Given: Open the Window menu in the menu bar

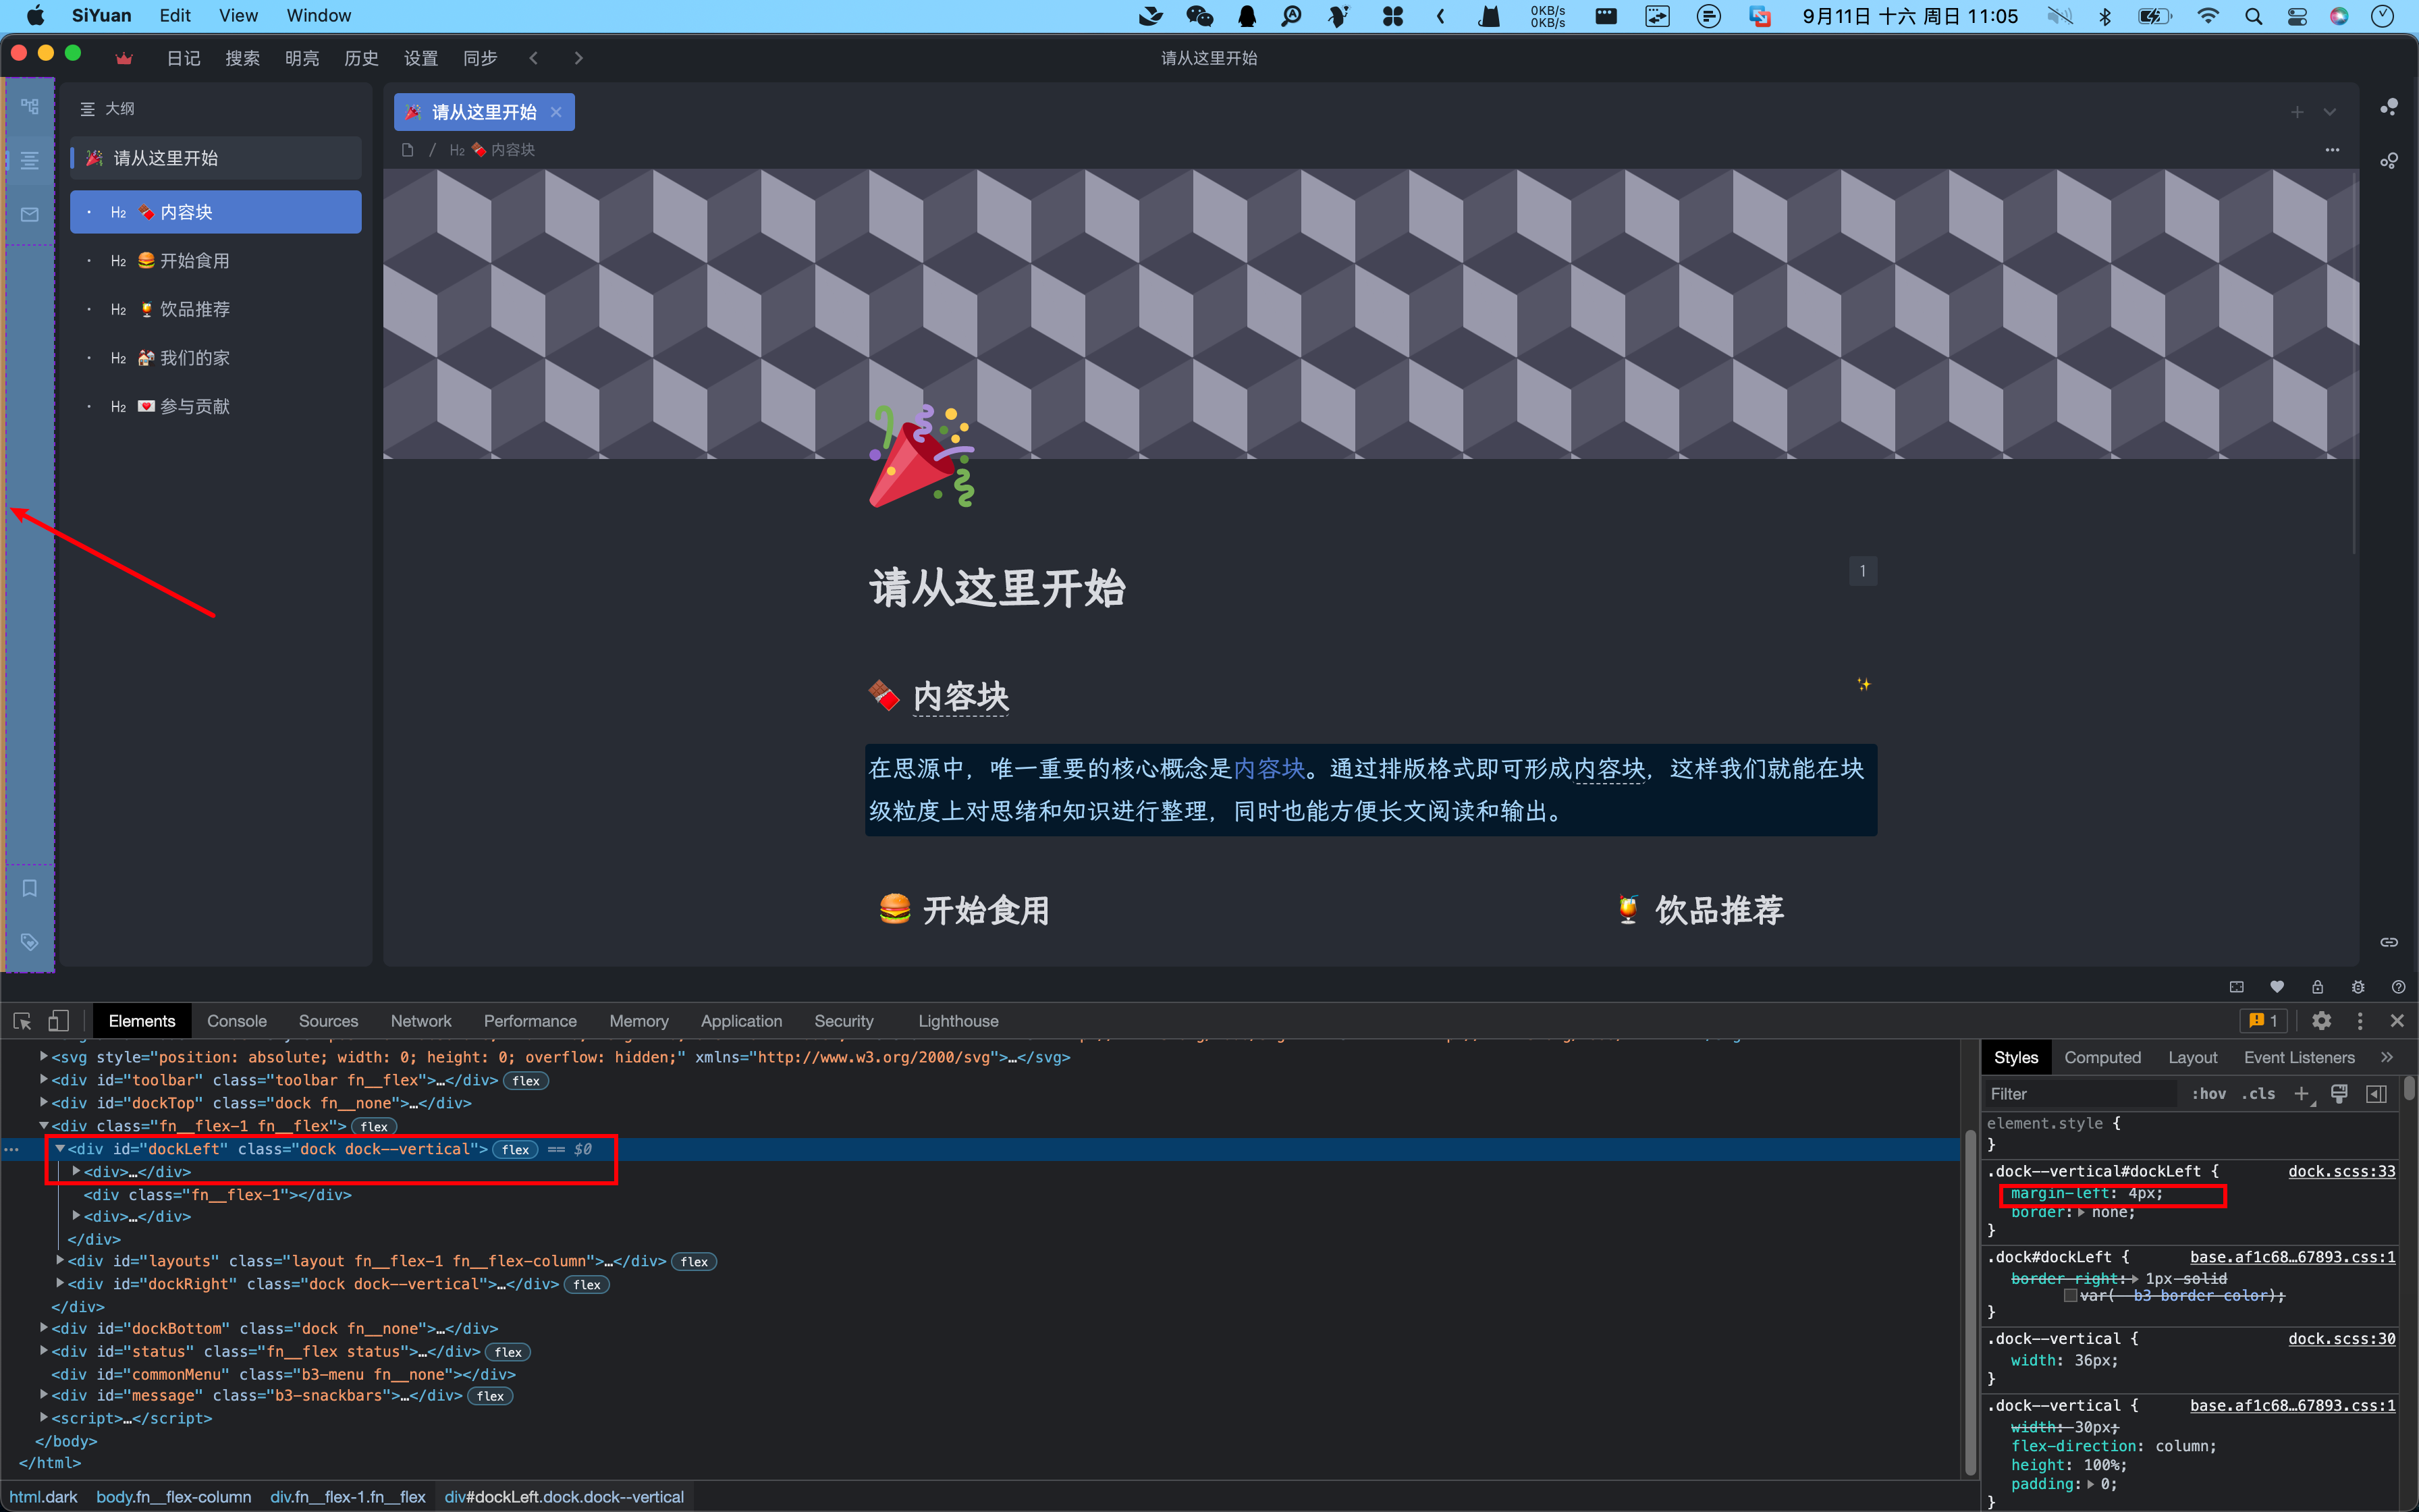Looking at the screenshot, I should point(318,15).
